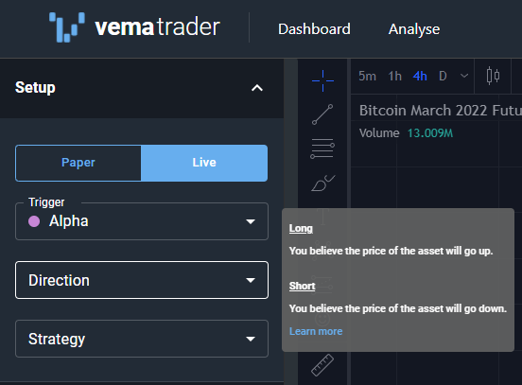This screenshot has height=385, width=522.
Task: Select the brush drawing tool
Action: click(322, 183)
